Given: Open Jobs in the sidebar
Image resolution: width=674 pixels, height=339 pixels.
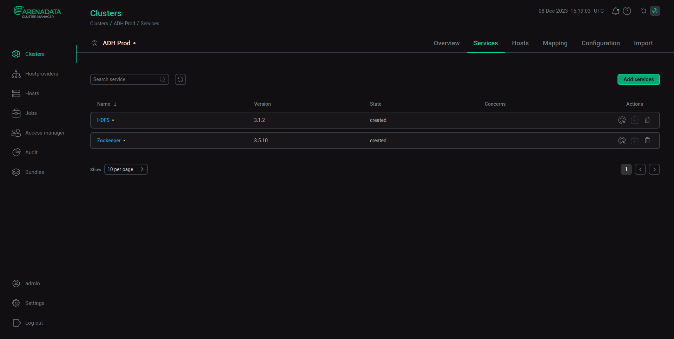Looking at the screenshot, I should [x=31, y=113].
